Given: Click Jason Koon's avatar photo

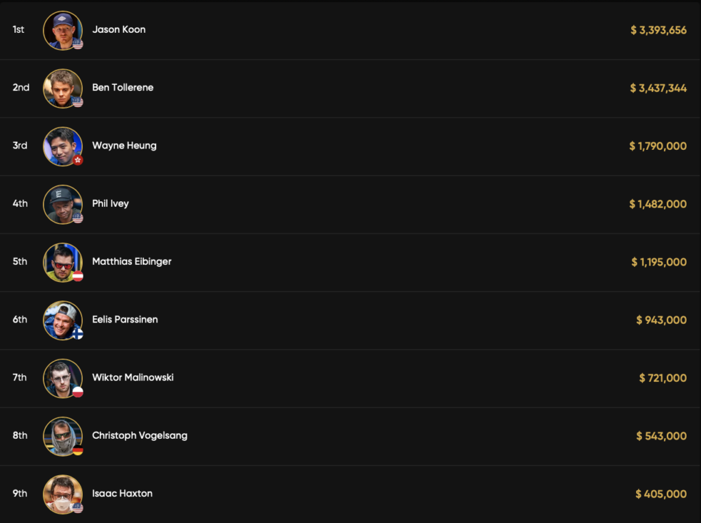Looking at the screenshot, I should 62,30.
